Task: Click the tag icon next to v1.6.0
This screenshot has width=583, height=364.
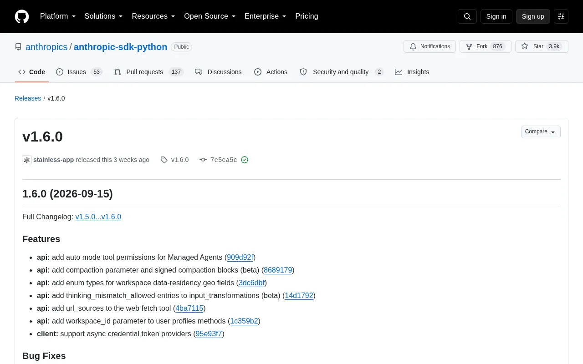Action: pos(164,160)
